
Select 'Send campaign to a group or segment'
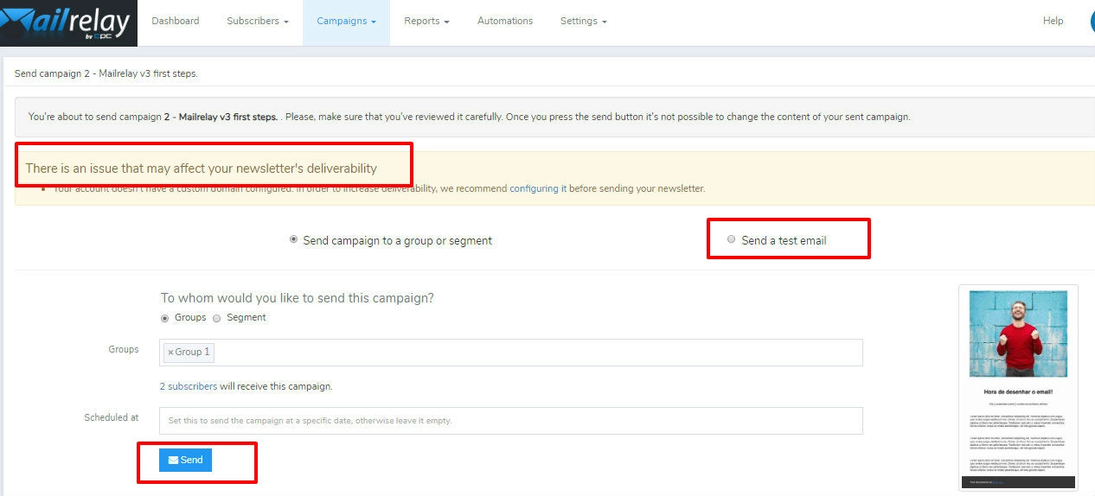pos(294,240)
